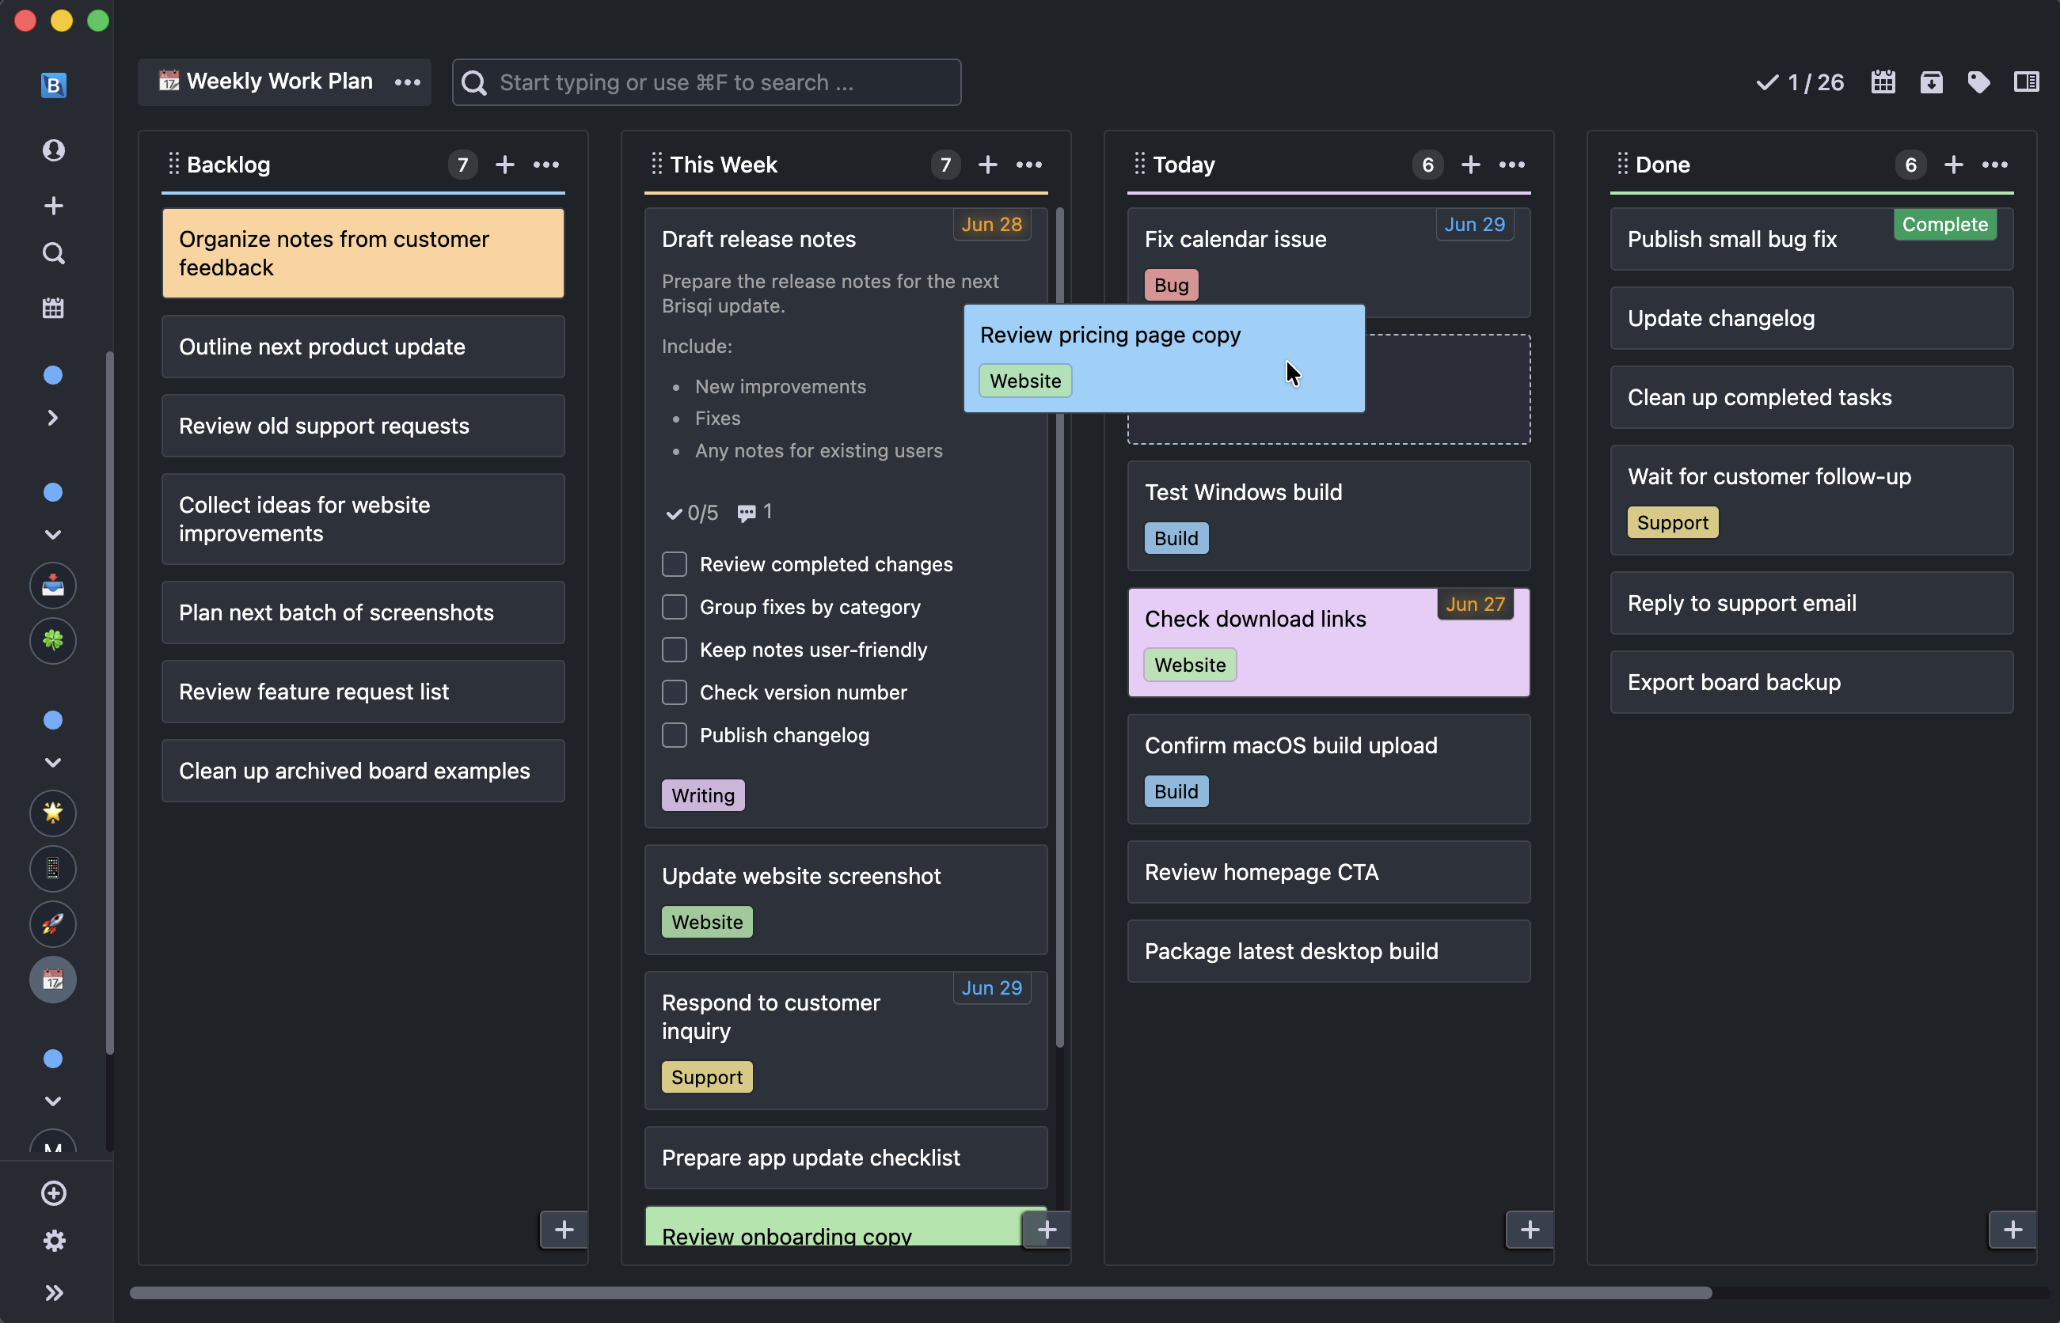The width and height of the screenshot is (2060, 1323).
Task: Open settings gear in the sidebar
Action: coord(53,1241)
